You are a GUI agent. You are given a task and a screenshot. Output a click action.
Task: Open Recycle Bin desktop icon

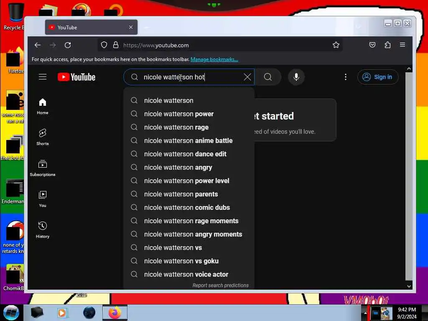click(x=14, y=16)
